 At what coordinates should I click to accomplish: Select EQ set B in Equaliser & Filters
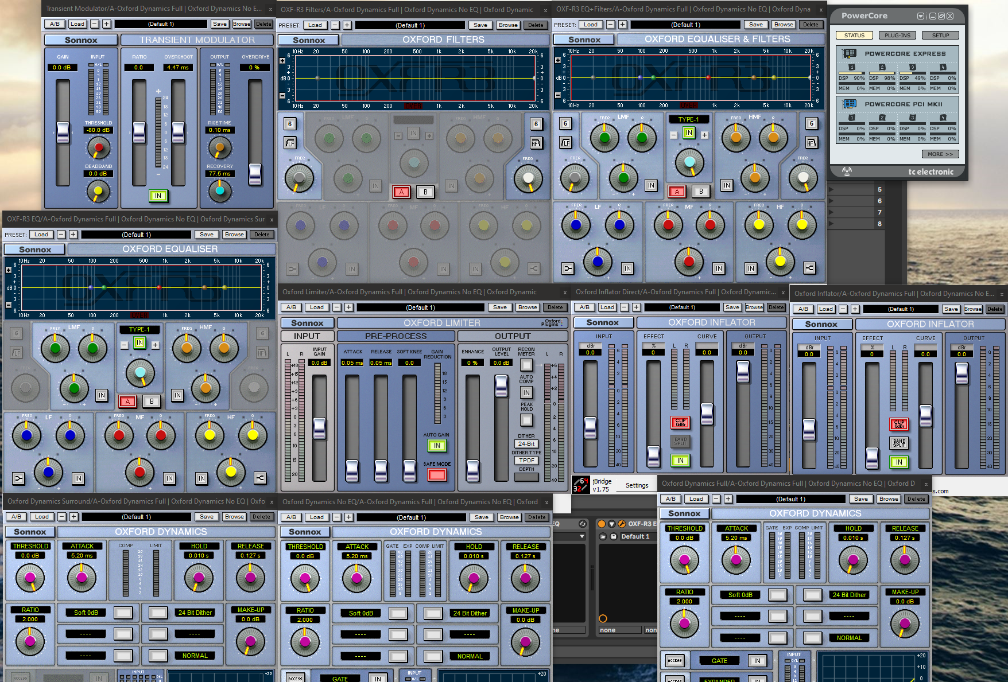coord(701,192)
